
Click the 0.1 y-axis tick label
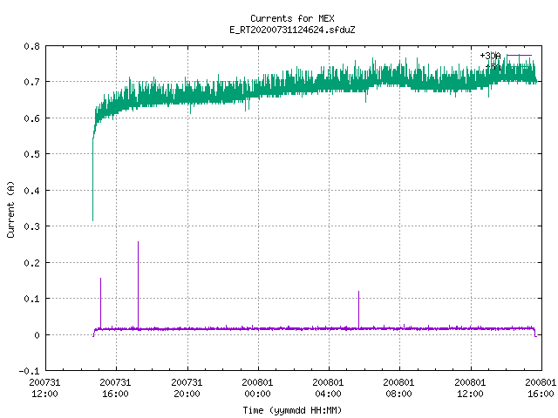(31, 299)
